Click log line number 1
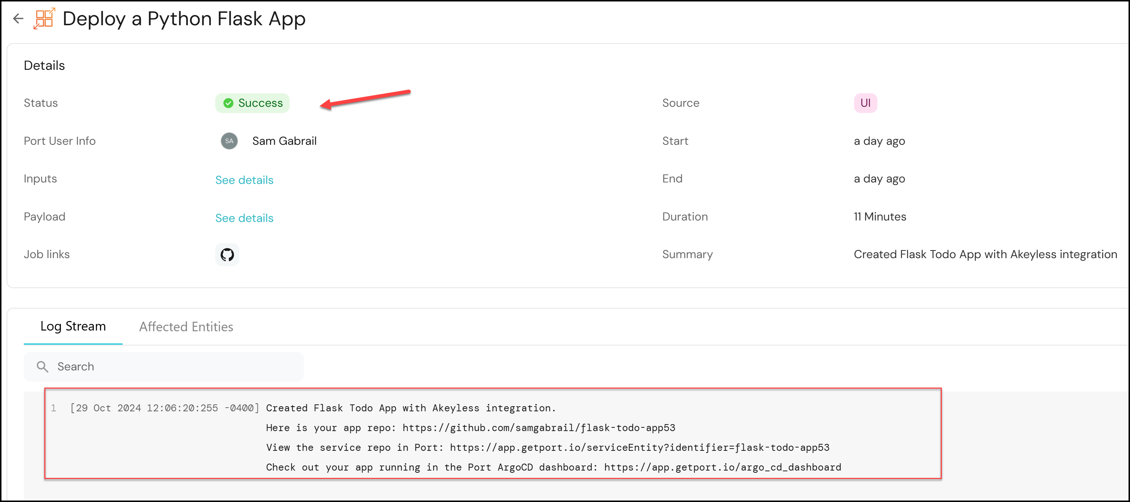The height and width of the screenshot is (502, 1130). 53,408
